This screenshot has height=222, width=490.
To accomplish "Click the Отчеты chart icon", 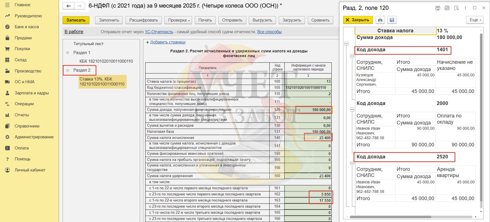I will click(x=8, y=115).
